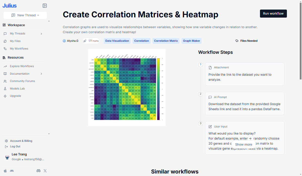Open the correlation heatmap preview image
302x176 pixels.
(127, 87)
